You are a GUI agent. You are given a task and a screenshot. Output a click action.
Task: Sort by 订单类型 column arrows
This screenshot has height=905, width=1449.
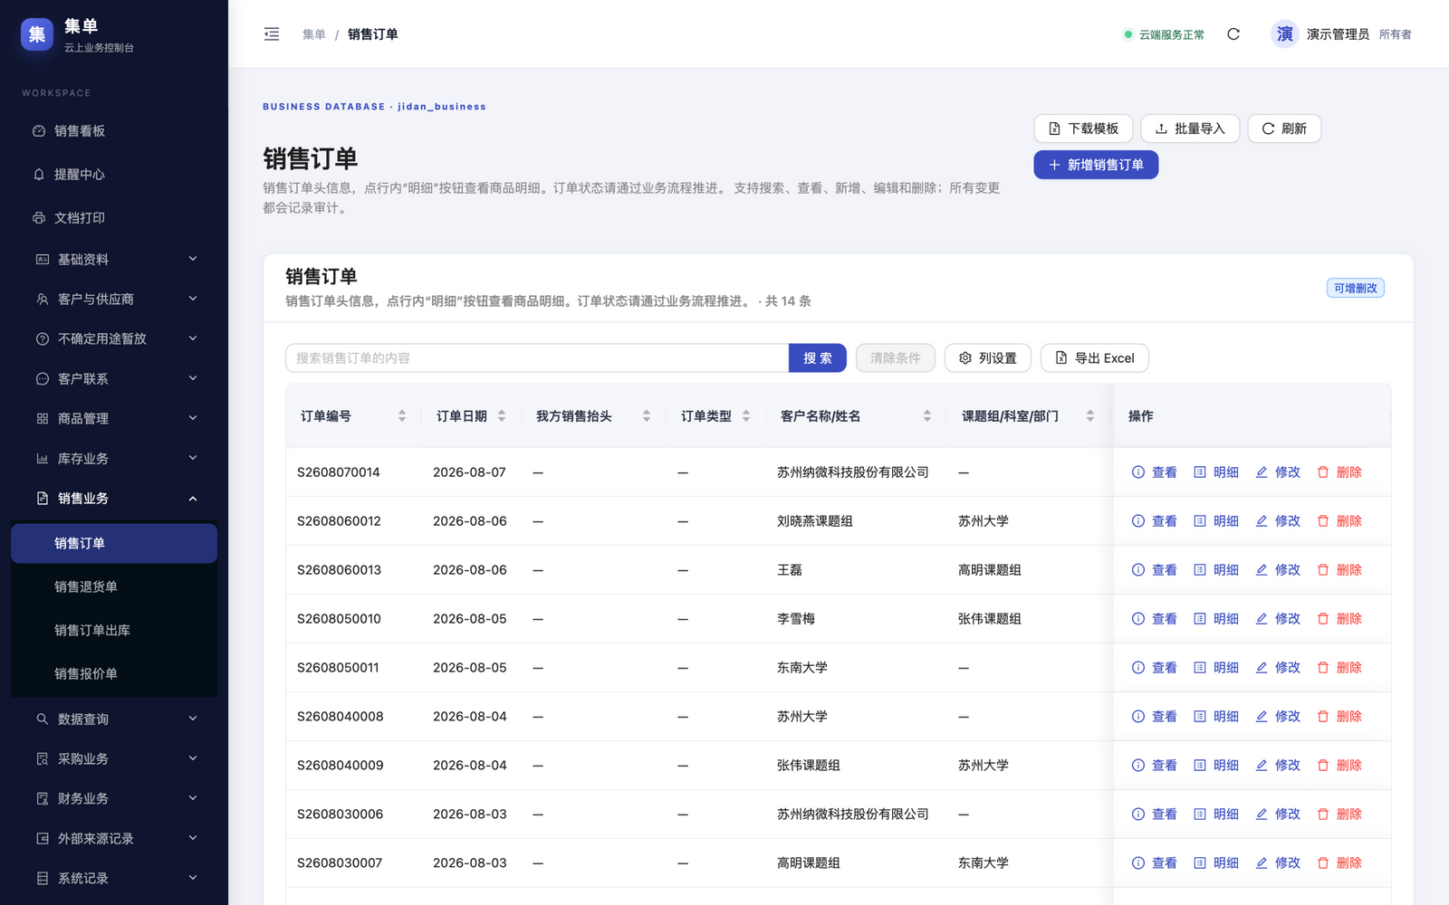(746, 416)
